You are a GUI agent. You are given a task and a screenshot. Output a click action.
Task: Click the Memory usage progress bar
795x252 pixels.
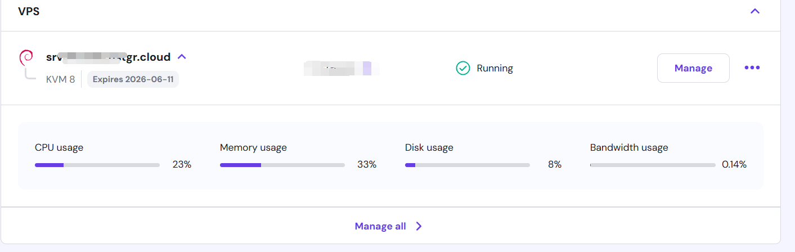[x=282, y=165]
